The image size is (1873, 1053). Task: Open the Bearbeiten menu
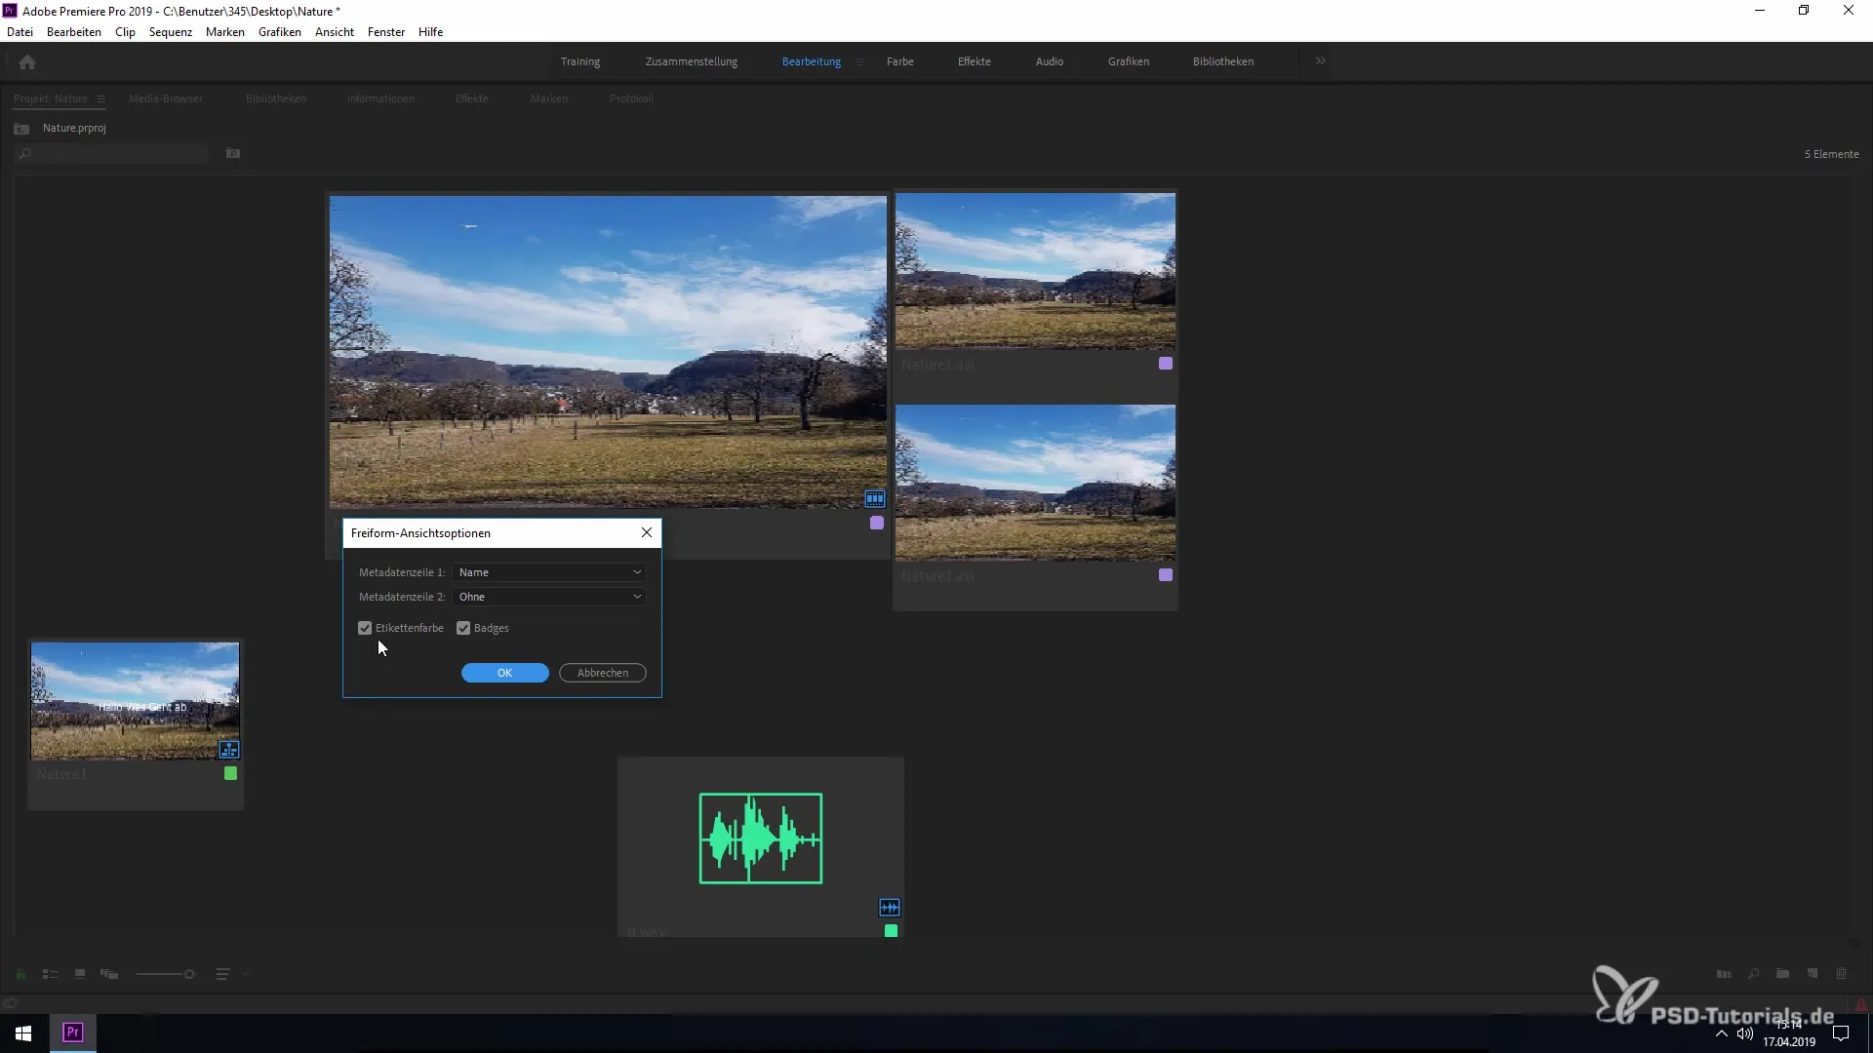pyautogui.click(x=74, y=32)
